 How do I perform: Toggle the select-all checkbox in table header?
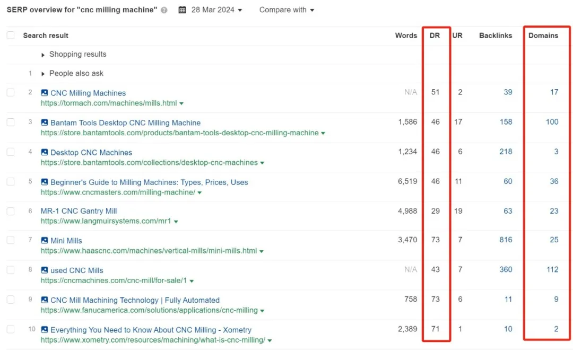(11, 35)
